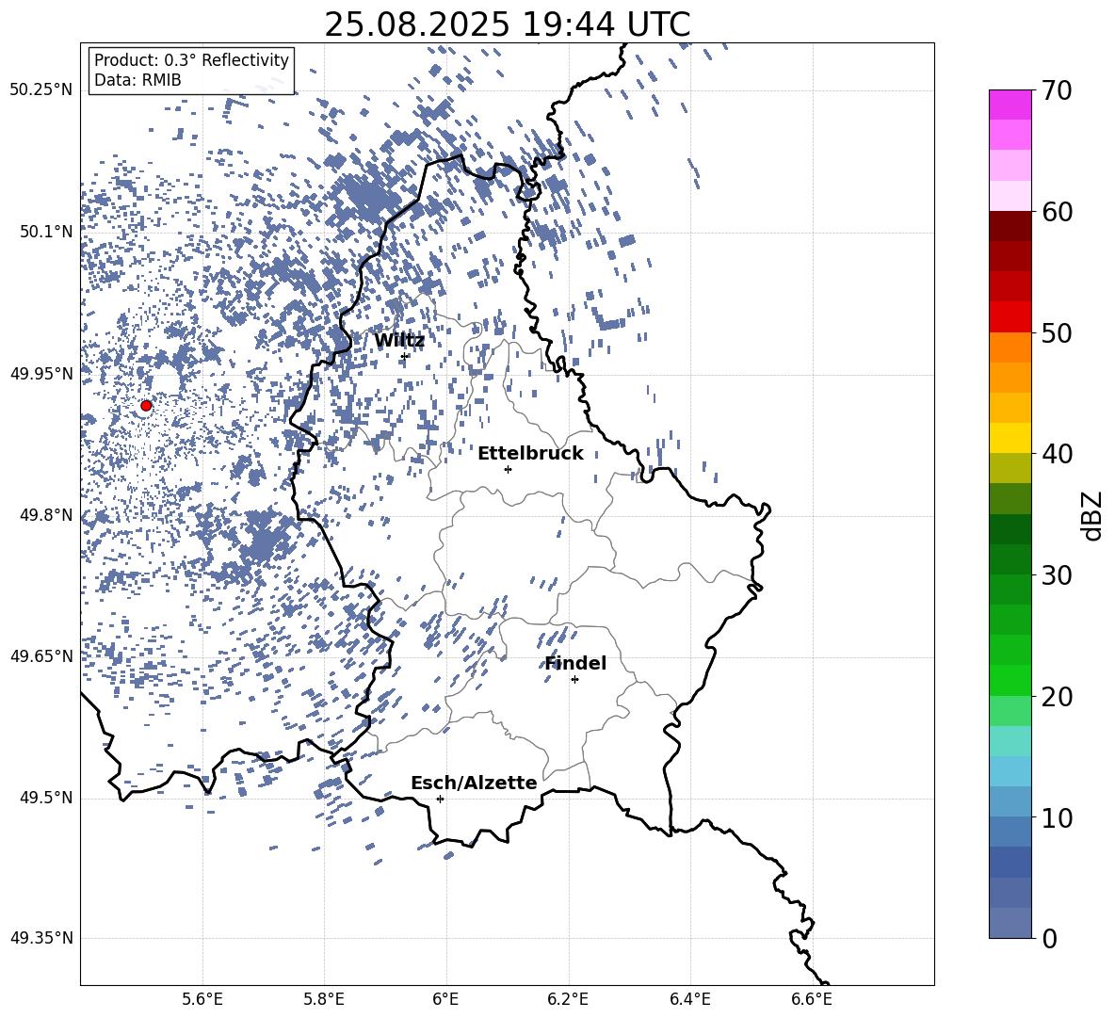Image resolution: width=1115 pixels, height=1018 pixels.
Task: Click the Ettelbruck location cross marker
Action: (x=508, y=469)
